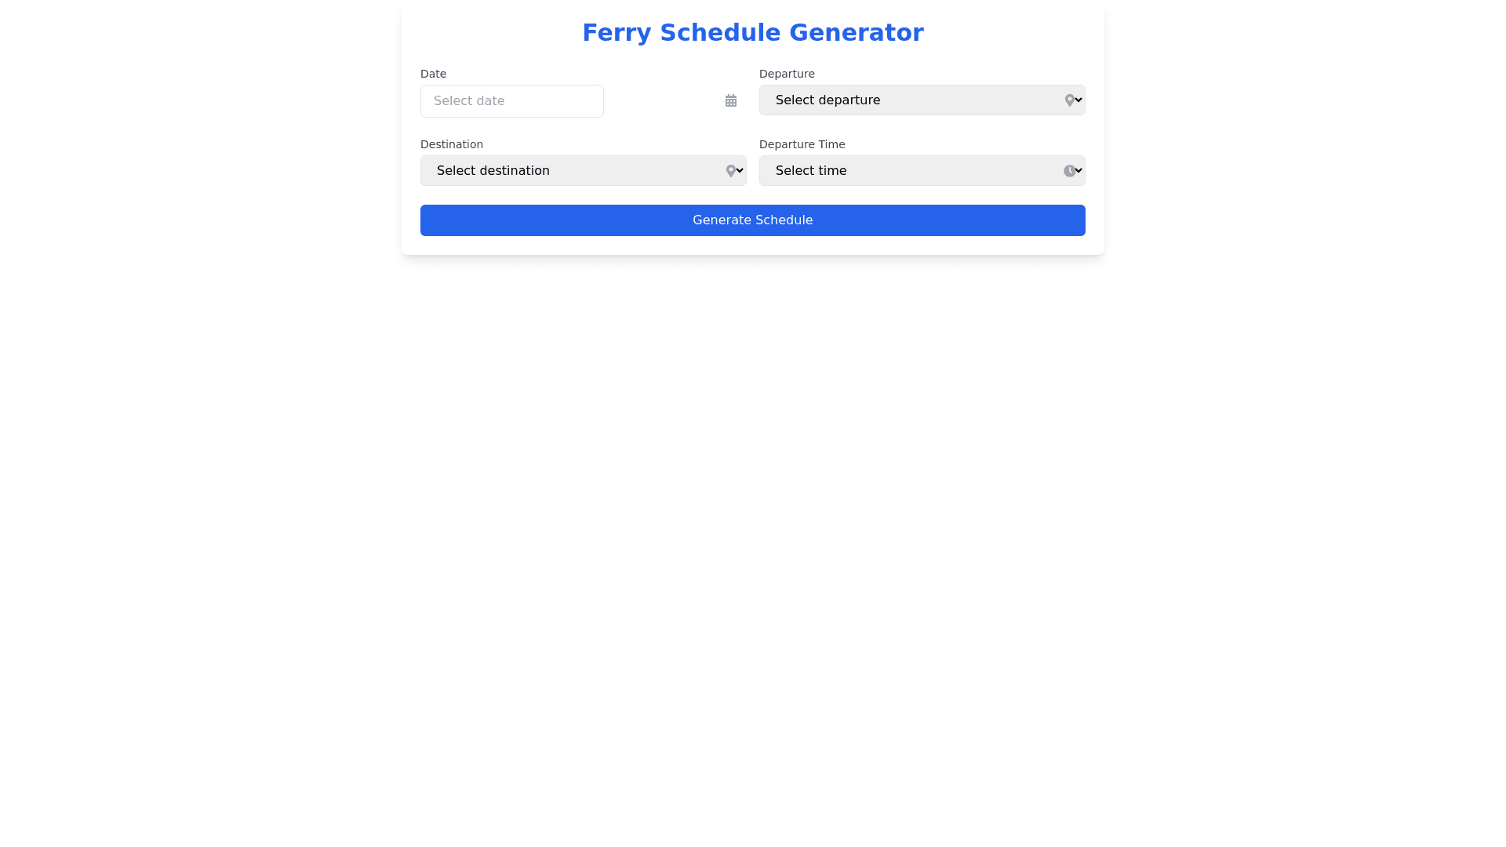Click the word 'Ferry' in the title
The image size is (1506, 847).
(x=617, y=33)
